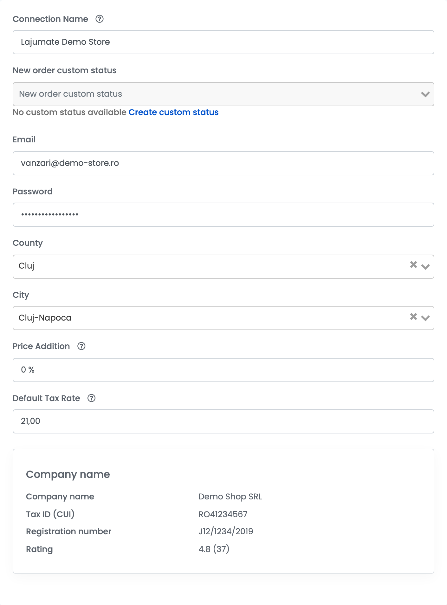Edit the Default Tax Rate field

(x=223, y=421)
